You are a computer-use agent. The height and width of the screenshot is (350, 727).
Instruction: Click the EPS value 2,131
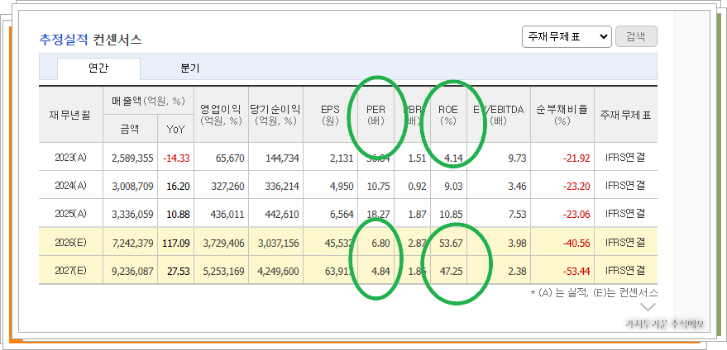coord(342,158)
